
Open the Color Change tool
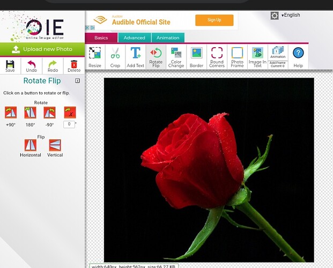pyautogui.click(x=176, y=57)
